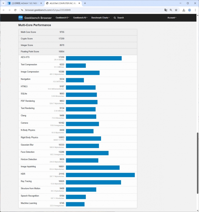Expand the Geekbench AI menu
The height and width of the screenshot is (212, 199).
click(80, 18)
